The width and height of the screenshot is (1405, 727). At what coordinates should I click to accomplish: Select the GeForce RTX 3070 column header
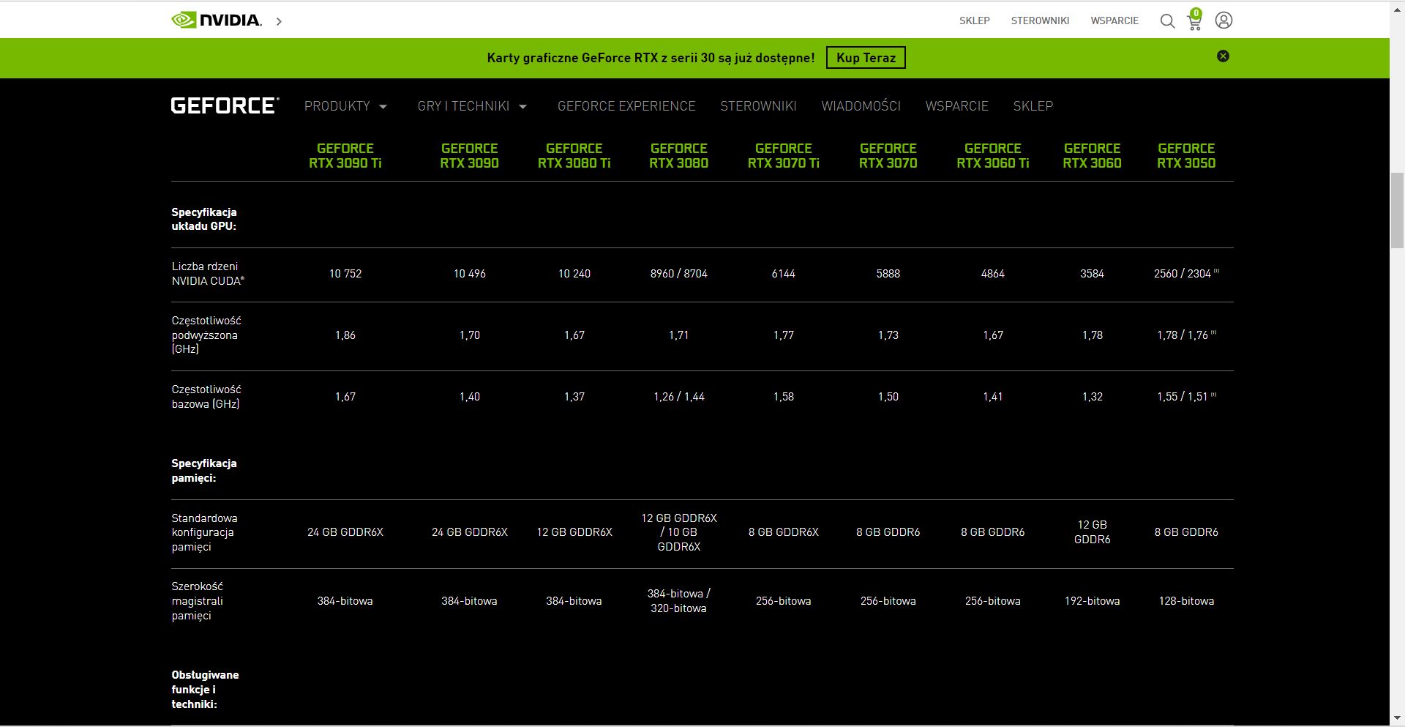[888, 155]
